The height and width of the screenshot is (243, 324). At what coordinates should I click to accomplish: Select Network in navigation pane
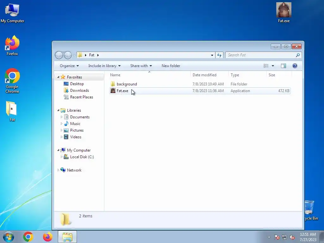(x=74, y=170)
